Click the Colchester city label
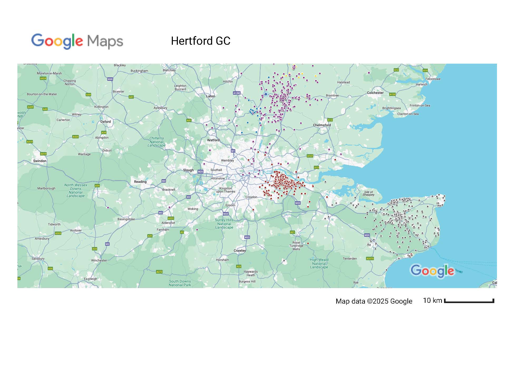This screenshot has height=372, width=527. click(x=375, y=93)
